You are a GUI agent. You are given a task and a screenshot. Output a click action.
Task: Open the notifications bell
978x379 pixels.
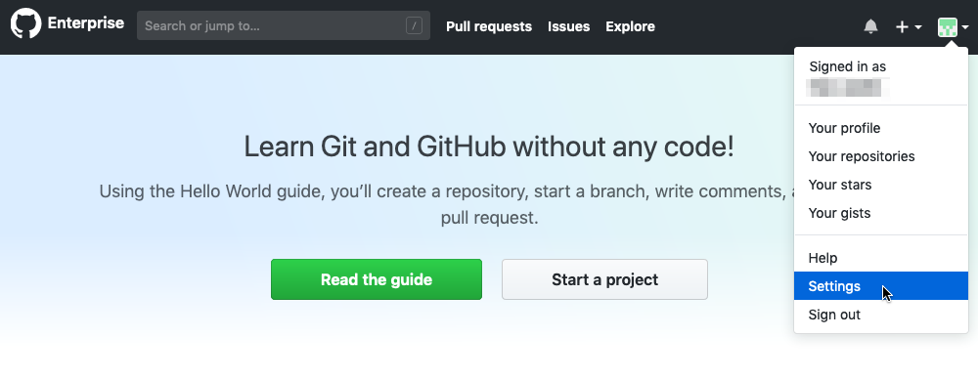(870, 26)
